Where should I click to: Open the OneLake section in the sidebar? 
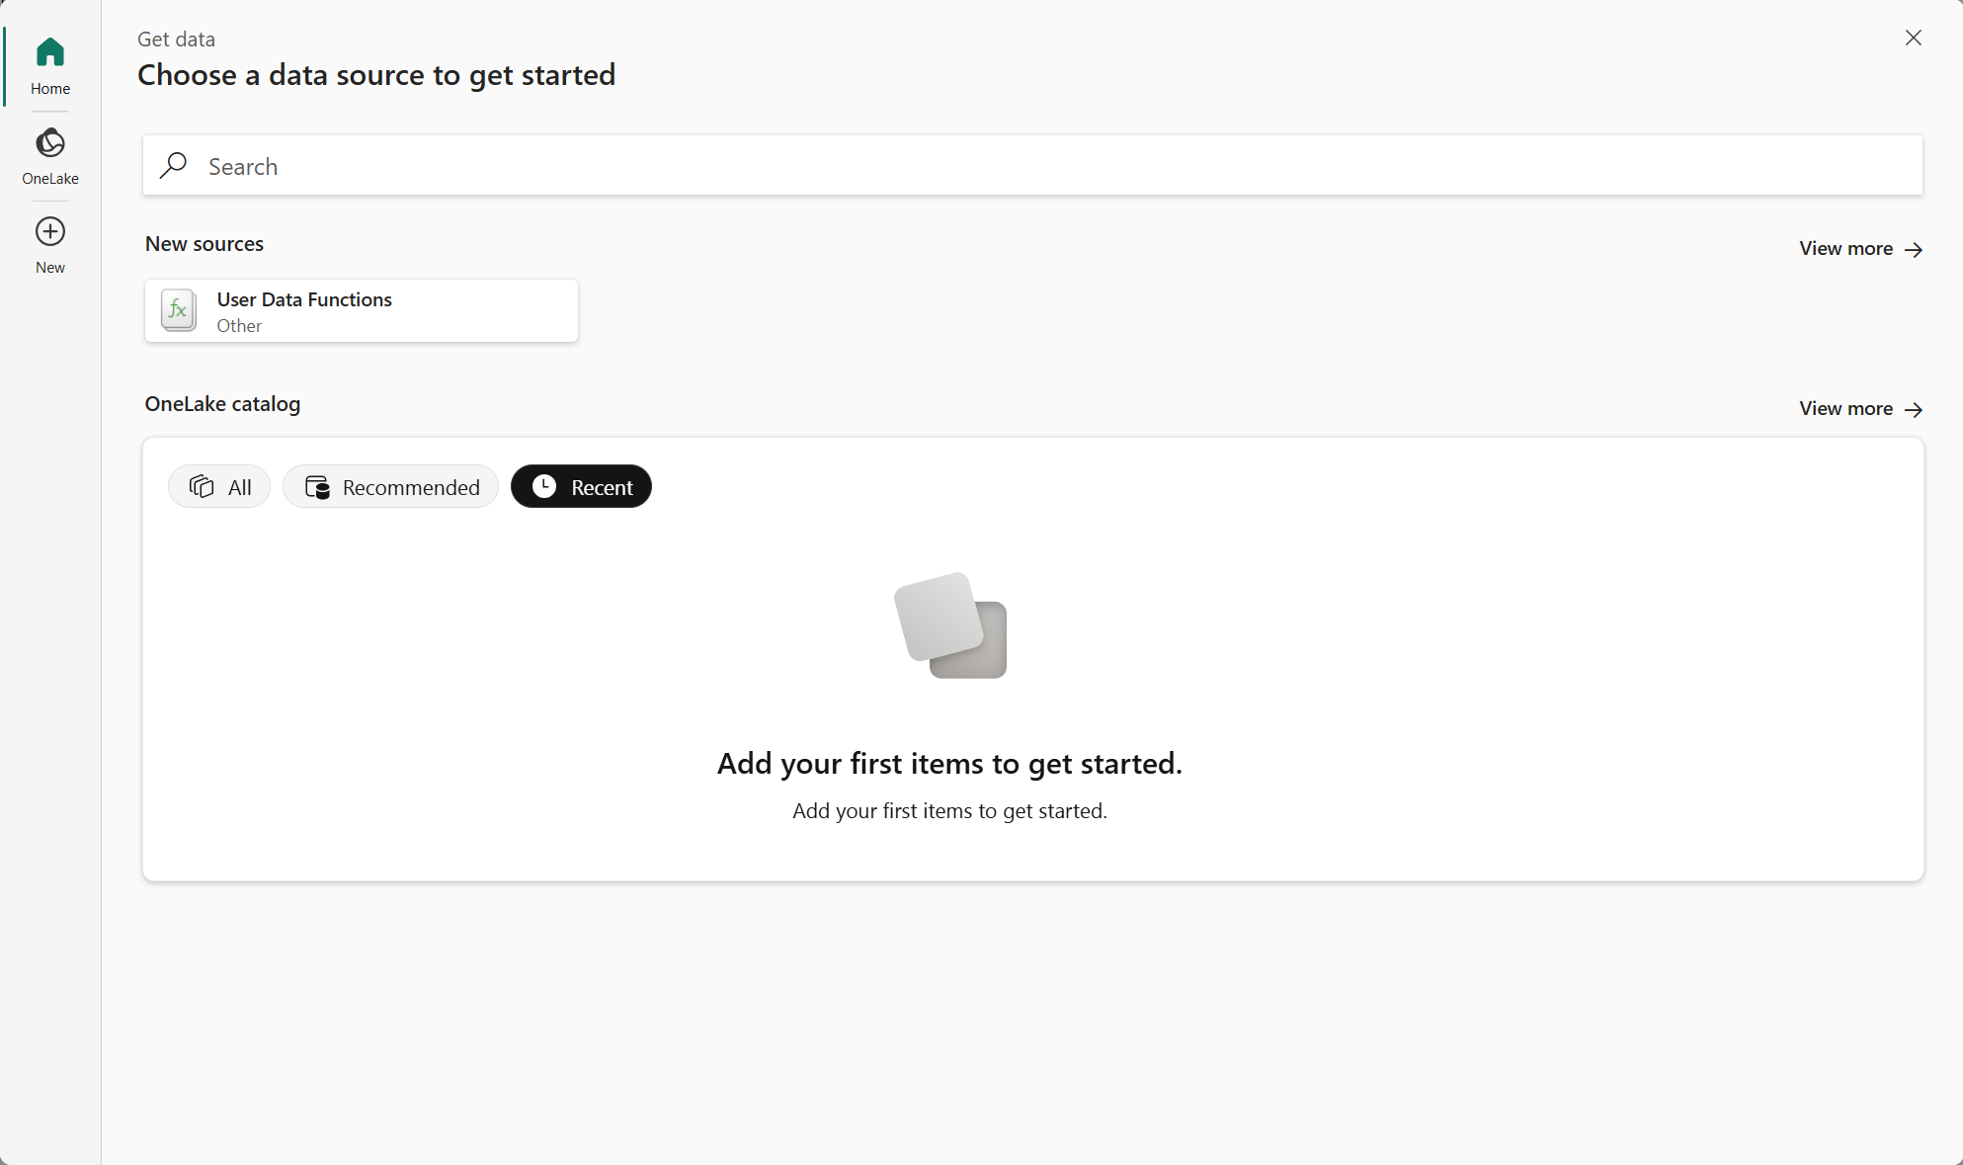50,156
